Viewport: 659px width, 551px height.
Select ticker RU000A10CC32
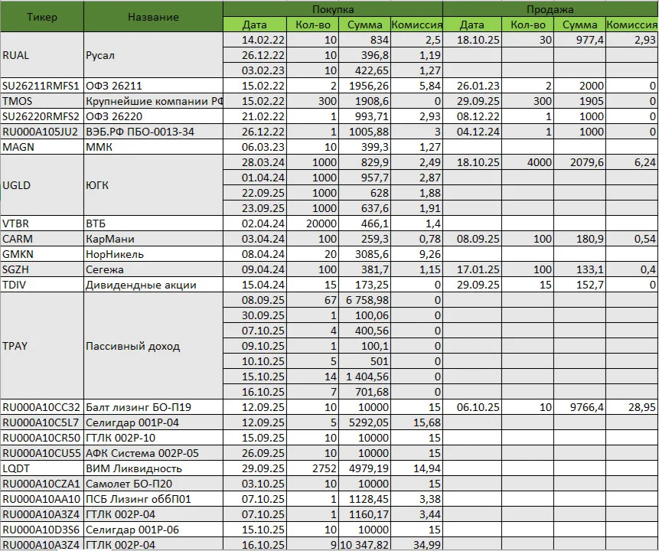pyautogui.click(x=42, y=407)
